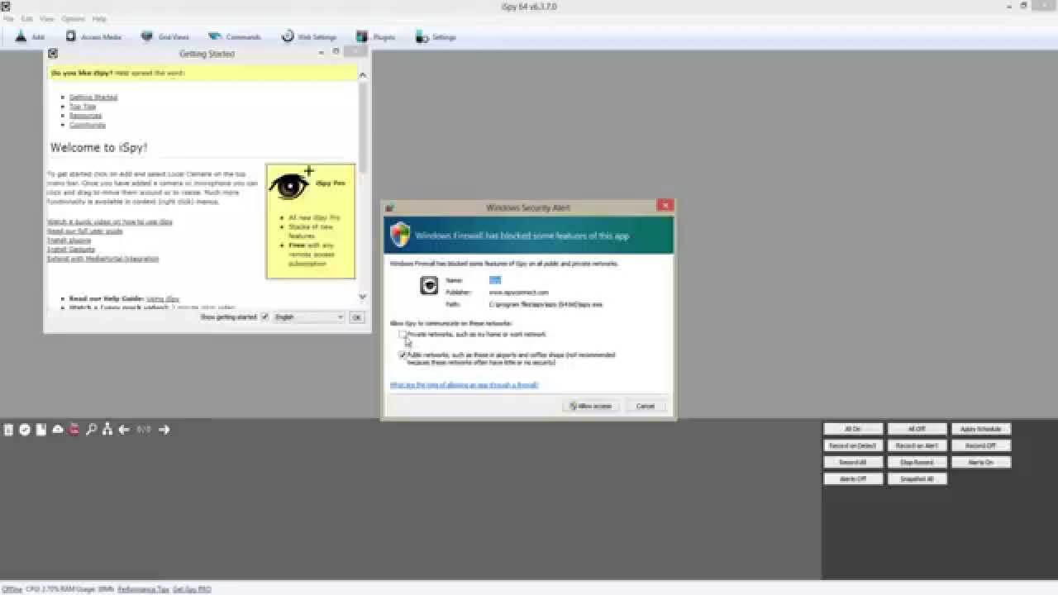This screenshot has width=1058, height=595.
Task: Click the red YouTube upload icon
Action: pos(74,430)
